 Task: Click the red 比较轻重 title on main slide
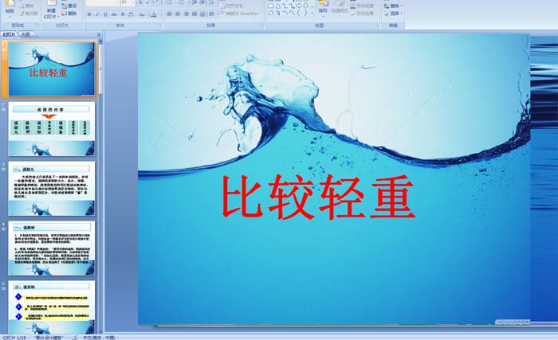click(x=319, y=196)
